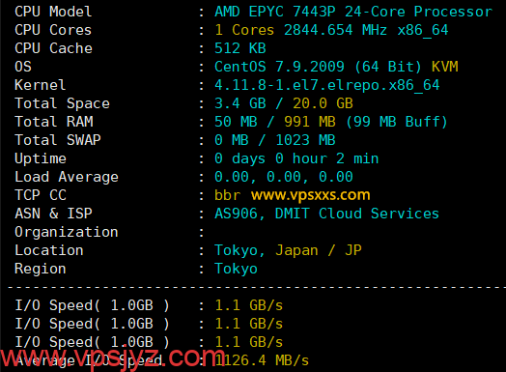Screen dimensions: 506x372
Task: Select the CPU Cores label
Action: [53, 30]
